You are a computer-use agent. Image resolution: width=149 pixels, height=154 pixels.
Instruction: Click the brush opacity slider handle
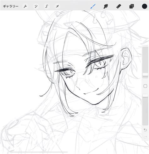click(x=145, y=95)
